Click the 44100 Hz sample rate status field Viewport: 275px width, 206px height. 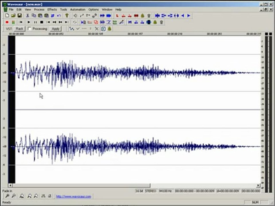click(166, 191)
